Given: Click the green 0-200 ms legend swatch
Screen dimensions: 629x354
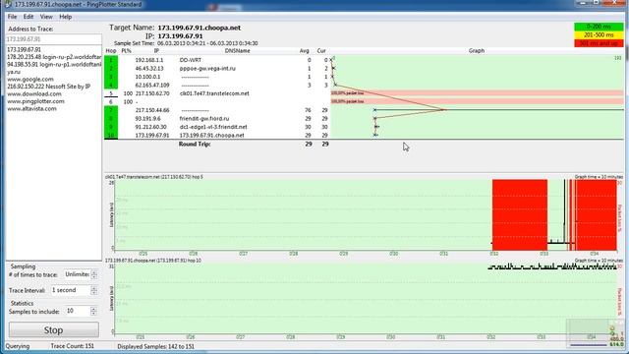Looking at the screenshot, I should coord(599,27).
